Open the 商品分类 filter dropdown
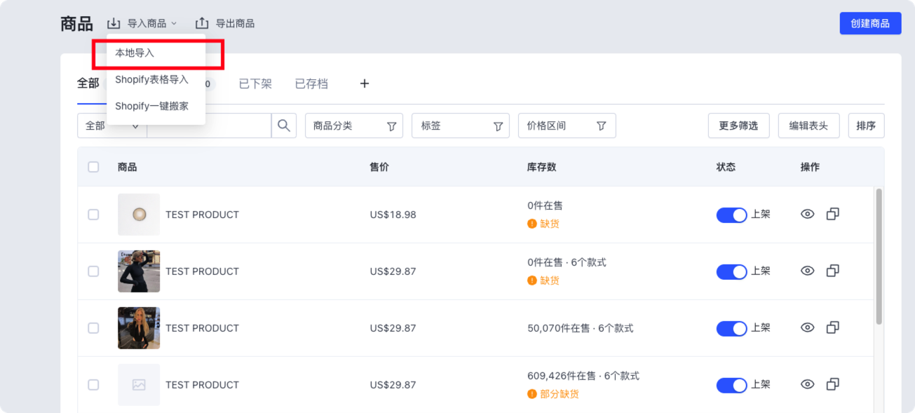Viewport: 915px width, 413px height. pyautogui.click(x=354, y=126)
